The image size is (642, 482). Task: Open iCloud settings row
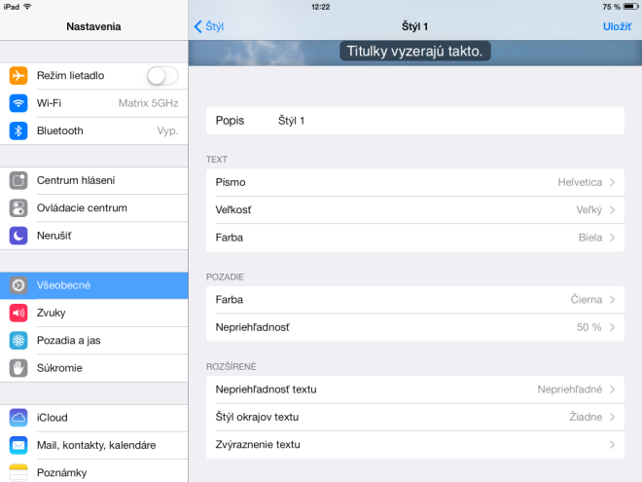(x=93, y=418)
